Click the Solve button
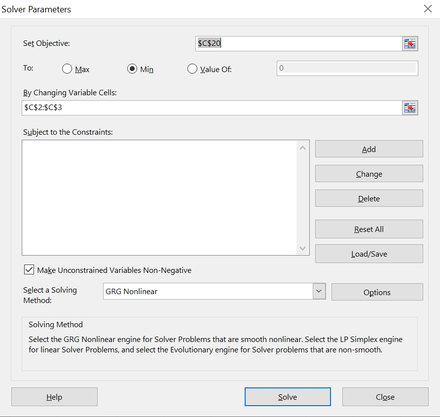Screen dimensions: 440x417 tap(288, 397)
